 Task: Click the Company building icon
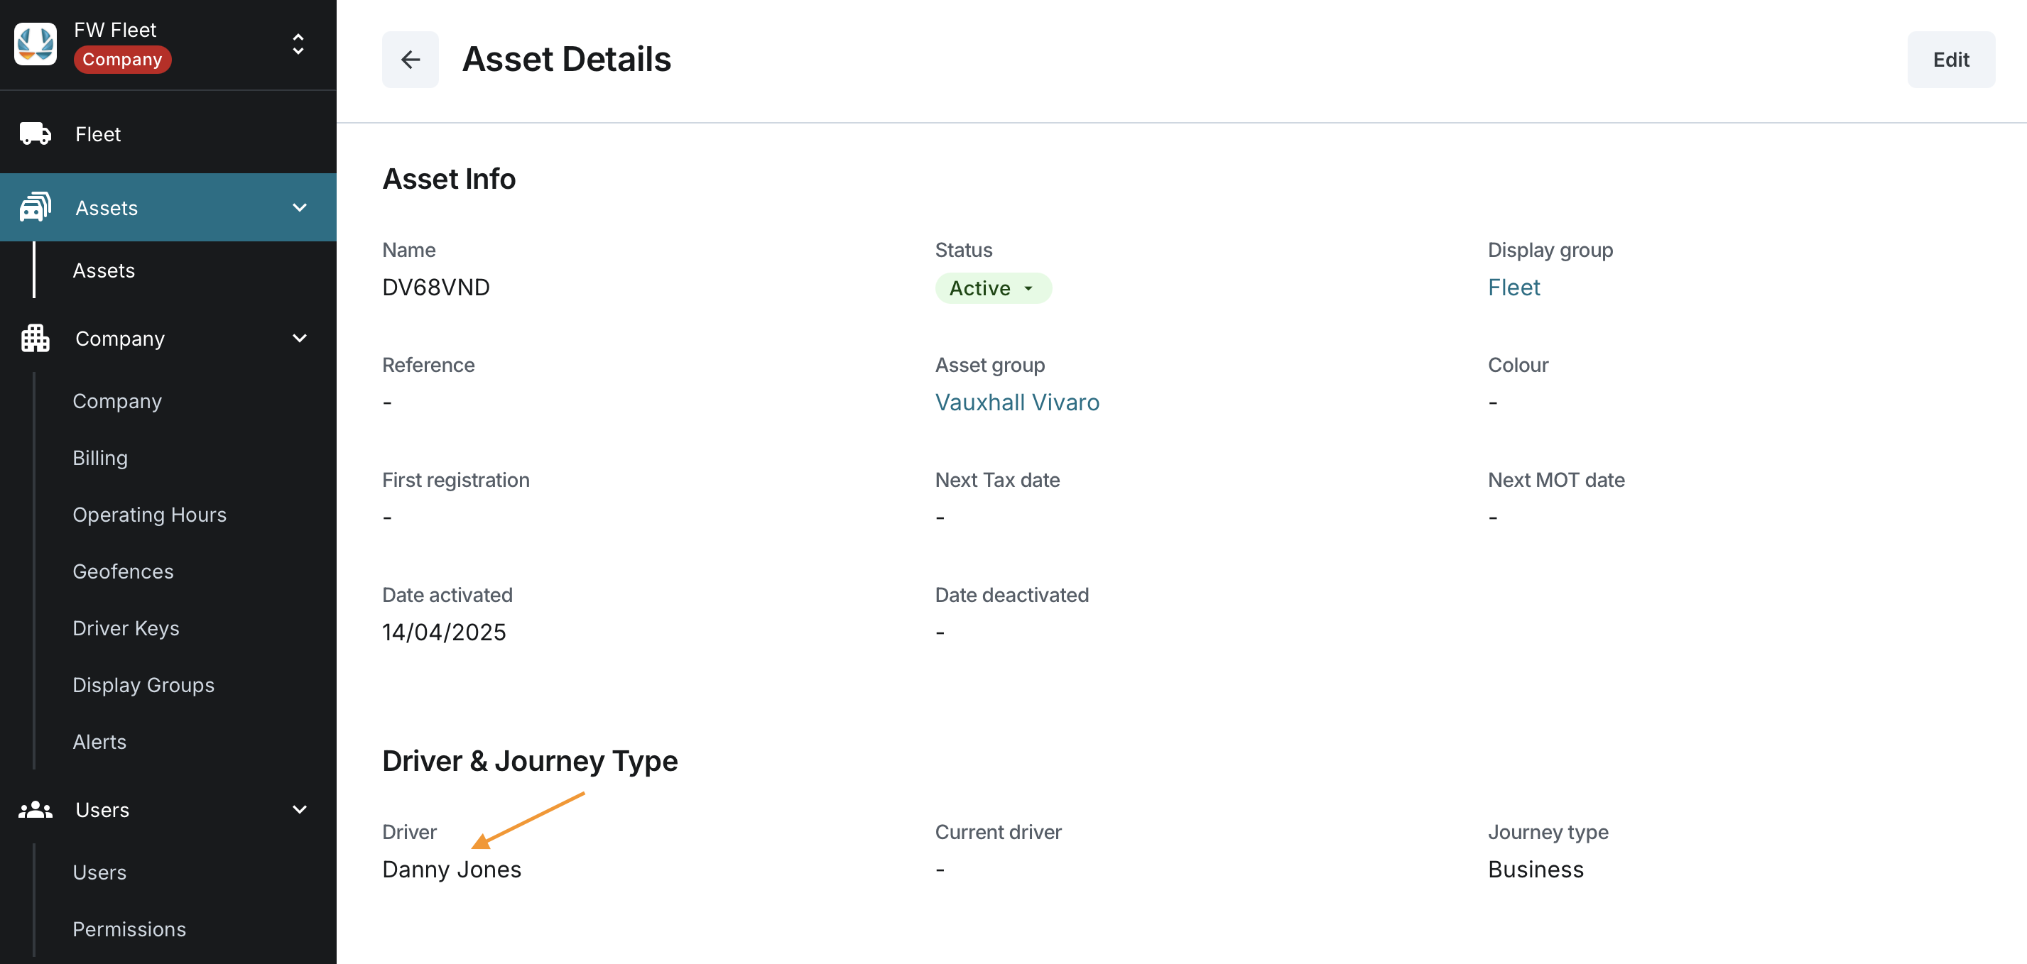pos(36,339)
